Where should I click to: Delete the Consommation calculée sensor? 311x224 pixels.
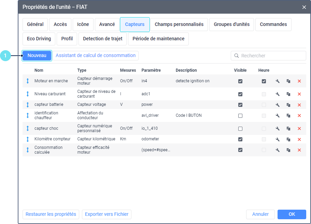click(299, 150)
